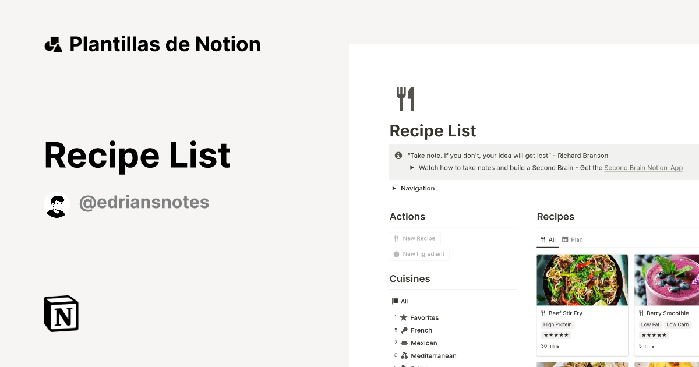Screen dimensions: 699x367
Task: Open the Beef Stir Fry recipe thumbnail
Action: (582, 280)
